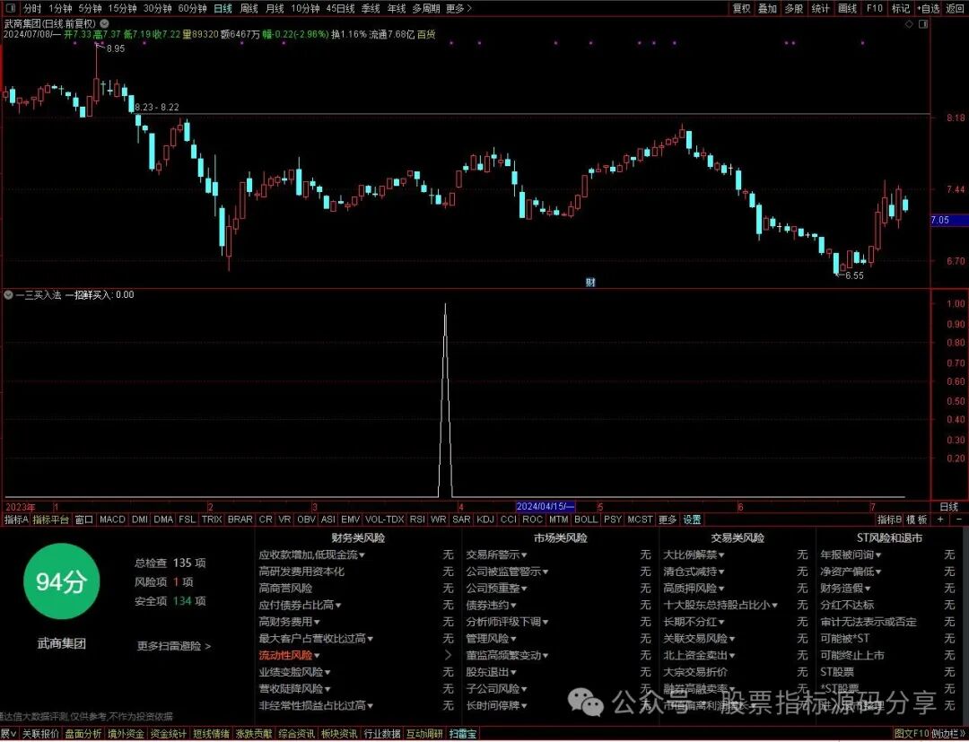Click 指标A button
Screen dimensions: 969x742
16,519
